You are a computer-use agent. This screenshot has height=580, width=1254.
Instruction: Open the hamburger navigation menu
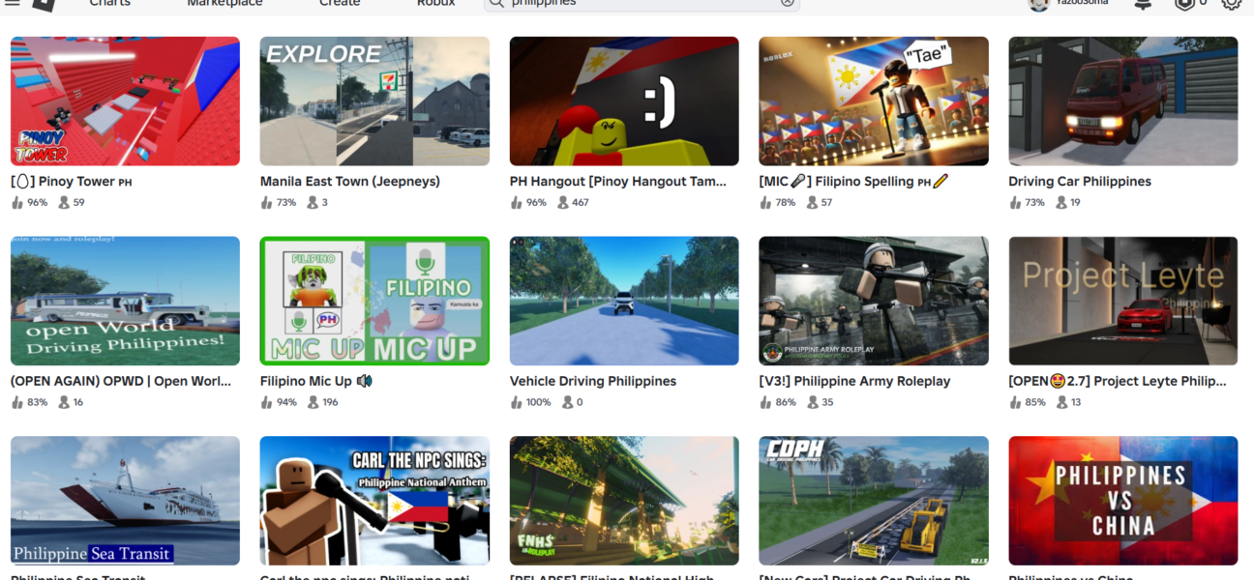click(13, 3)
